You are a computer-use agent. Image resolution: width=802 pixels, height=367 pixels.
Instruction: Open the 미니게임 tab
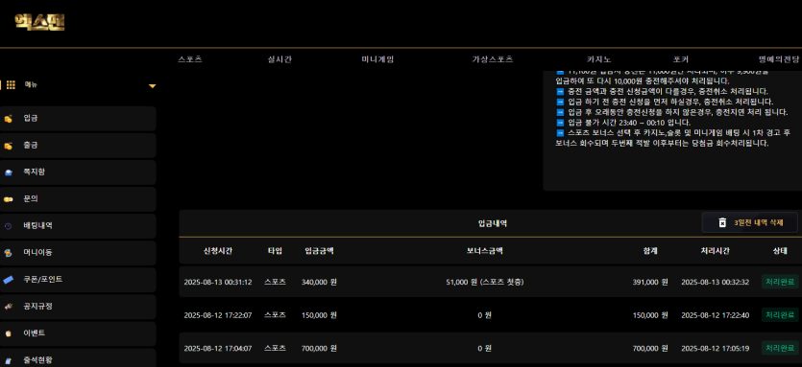tap(377, 59)
